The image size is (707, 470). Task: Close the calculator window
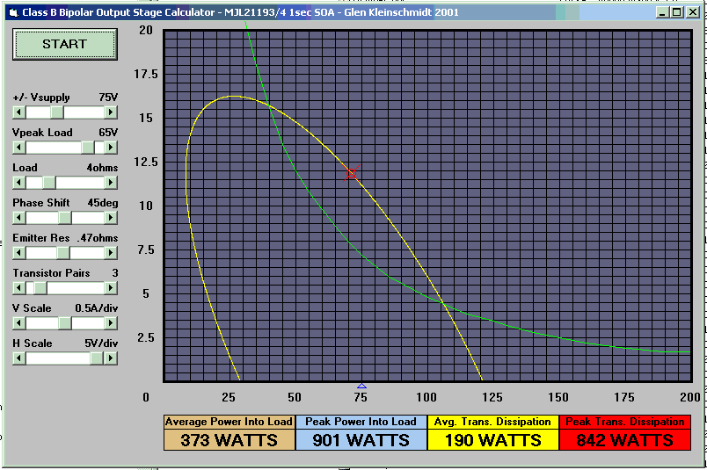coord(693,12)
